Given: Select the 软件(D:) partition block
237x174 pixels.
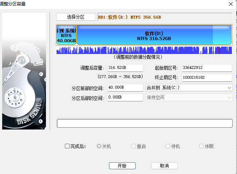Looking at the screenshot, I should click(x=154, y=35).
